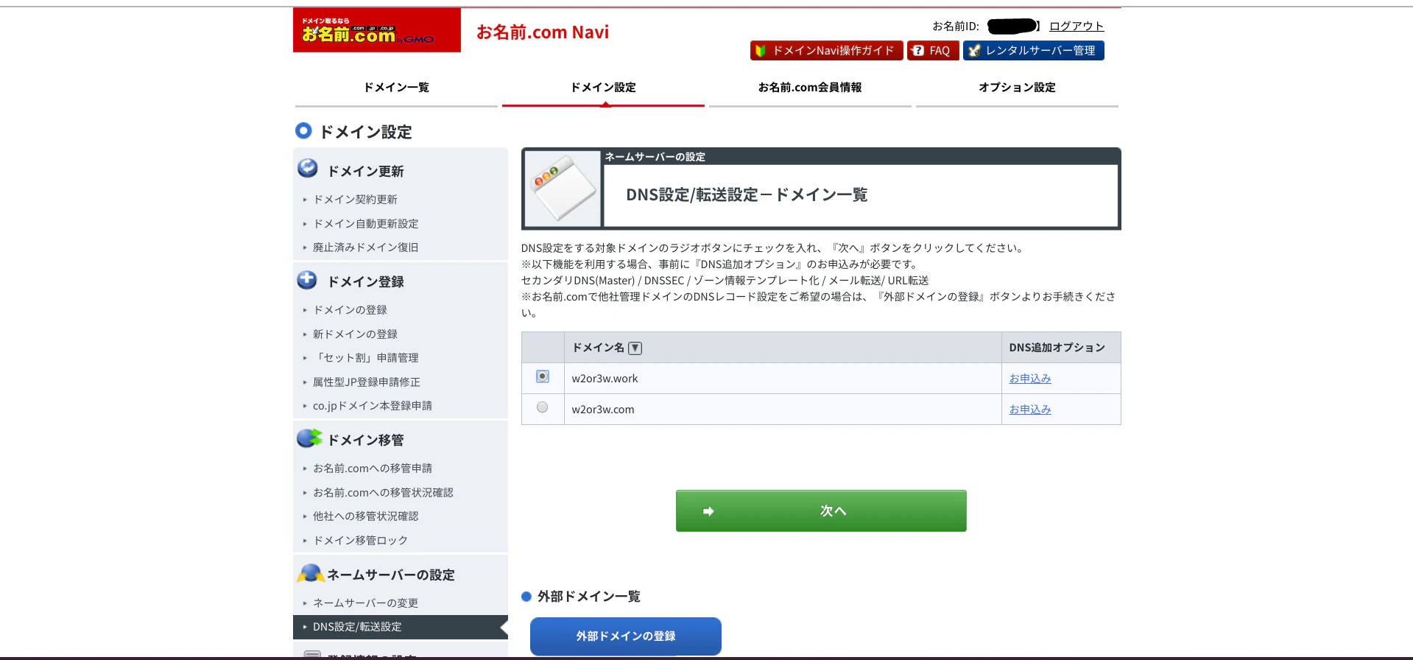This screenshot has height=660, width=1413.
Task: Click the blue circle beside ドメイン設定 heading
Action: pos(303,130)
